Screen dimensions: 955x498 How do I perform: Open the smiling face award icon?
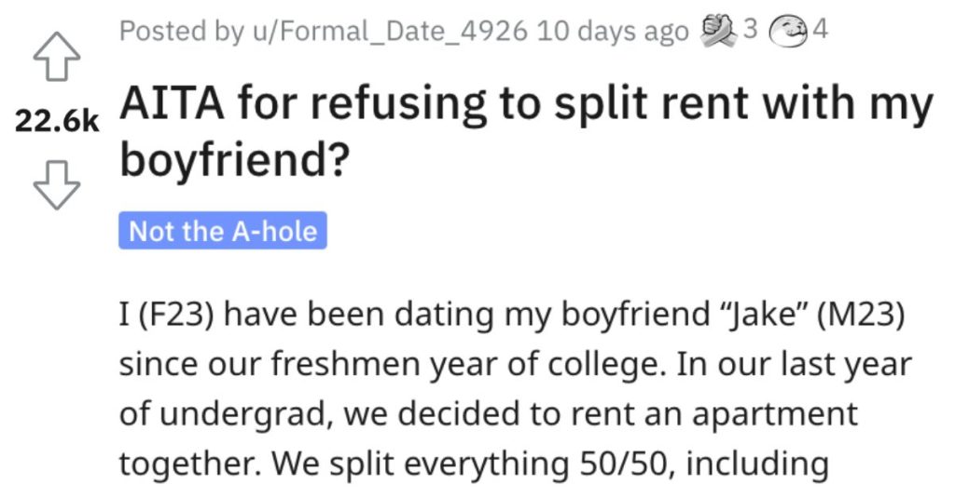tap(789, 31)
